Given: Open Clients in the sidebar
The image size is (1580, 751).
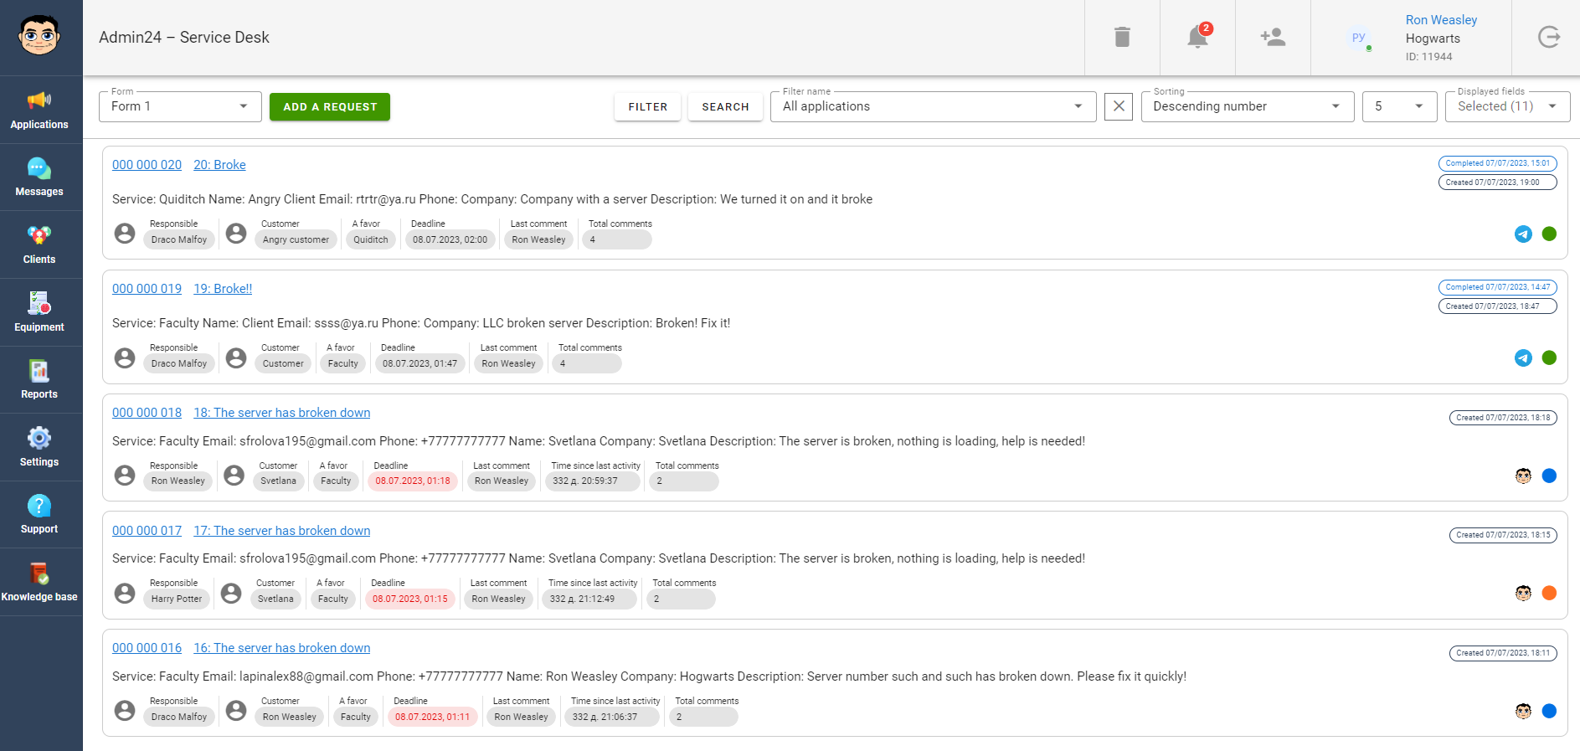Looking at the screenshot, I should (x=39, y=244).
